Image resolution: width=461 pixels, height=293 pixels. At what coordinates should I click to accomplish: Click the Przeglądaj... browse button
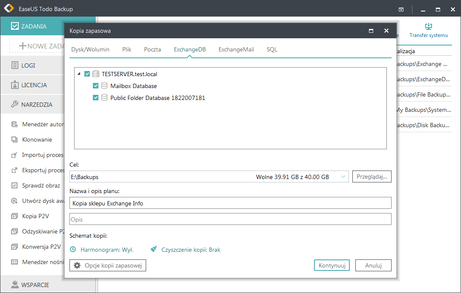[372, 177]
